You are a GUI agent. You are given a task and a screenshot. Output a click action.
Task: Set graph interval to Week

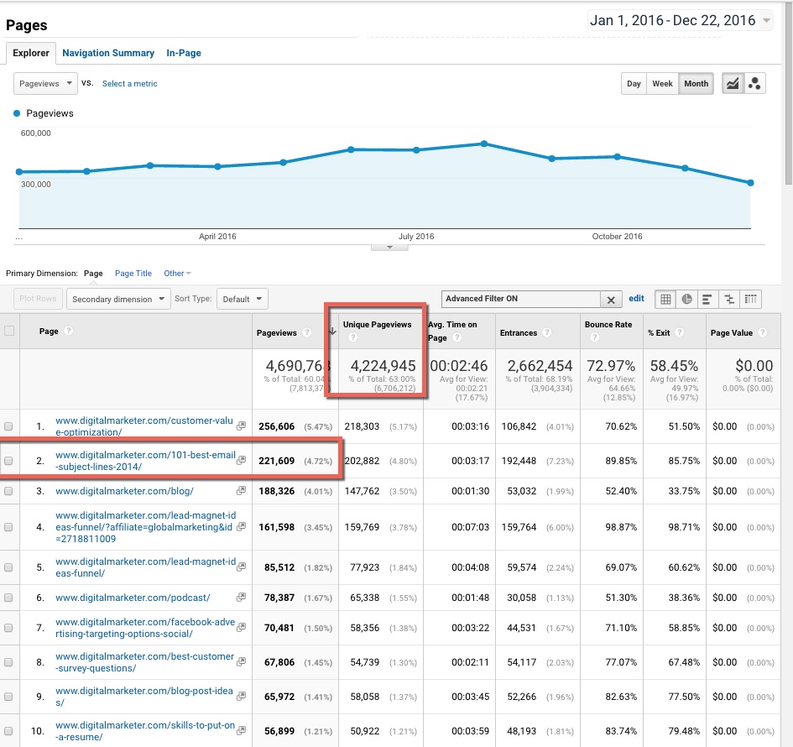coord(662,83)
